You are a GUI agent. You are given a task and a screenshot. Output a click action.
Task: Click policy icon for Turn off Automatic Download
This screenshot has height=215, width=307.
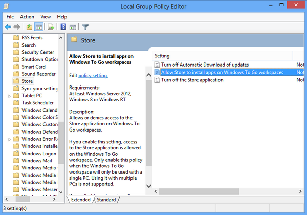(x=157, y=64)
